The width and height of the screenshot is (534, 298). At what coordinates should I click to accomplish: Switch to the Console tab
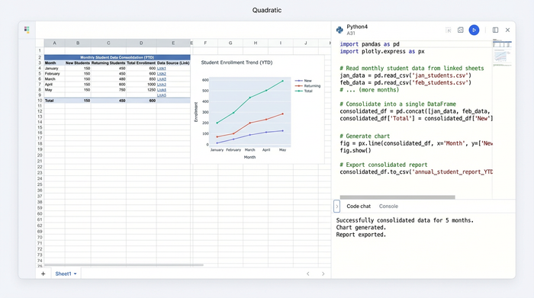pyautogui.click(x=388, y=206)
